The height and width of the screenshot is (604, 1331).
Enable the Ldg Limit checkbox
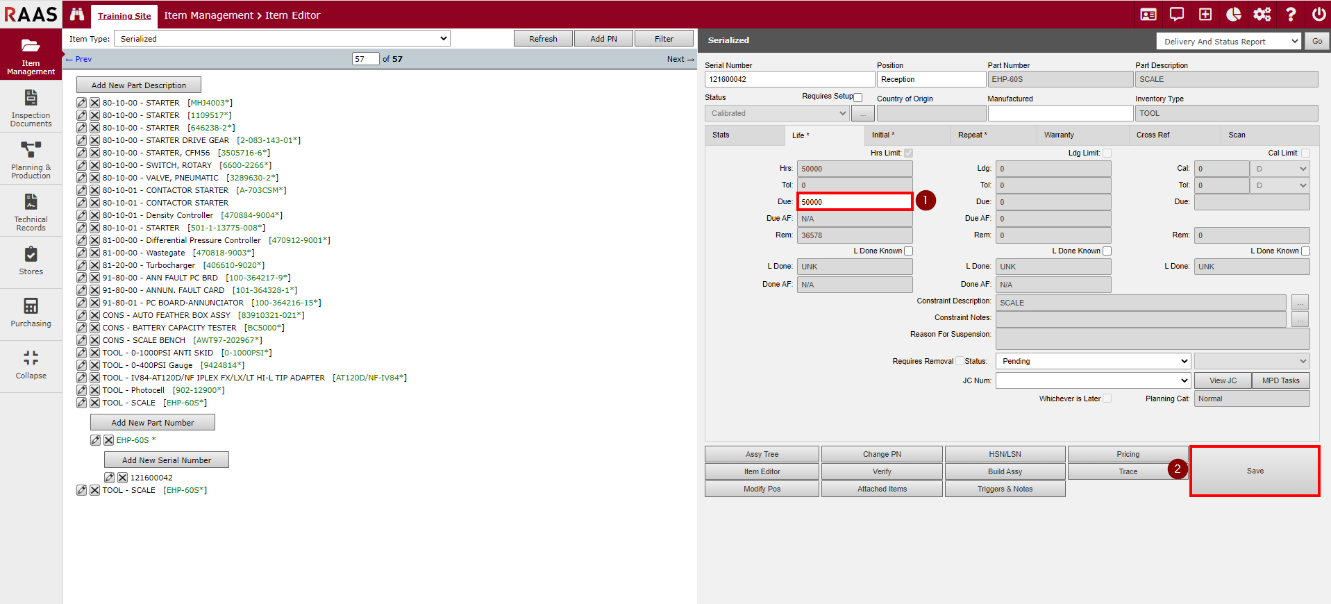(x=1107, y=153)
